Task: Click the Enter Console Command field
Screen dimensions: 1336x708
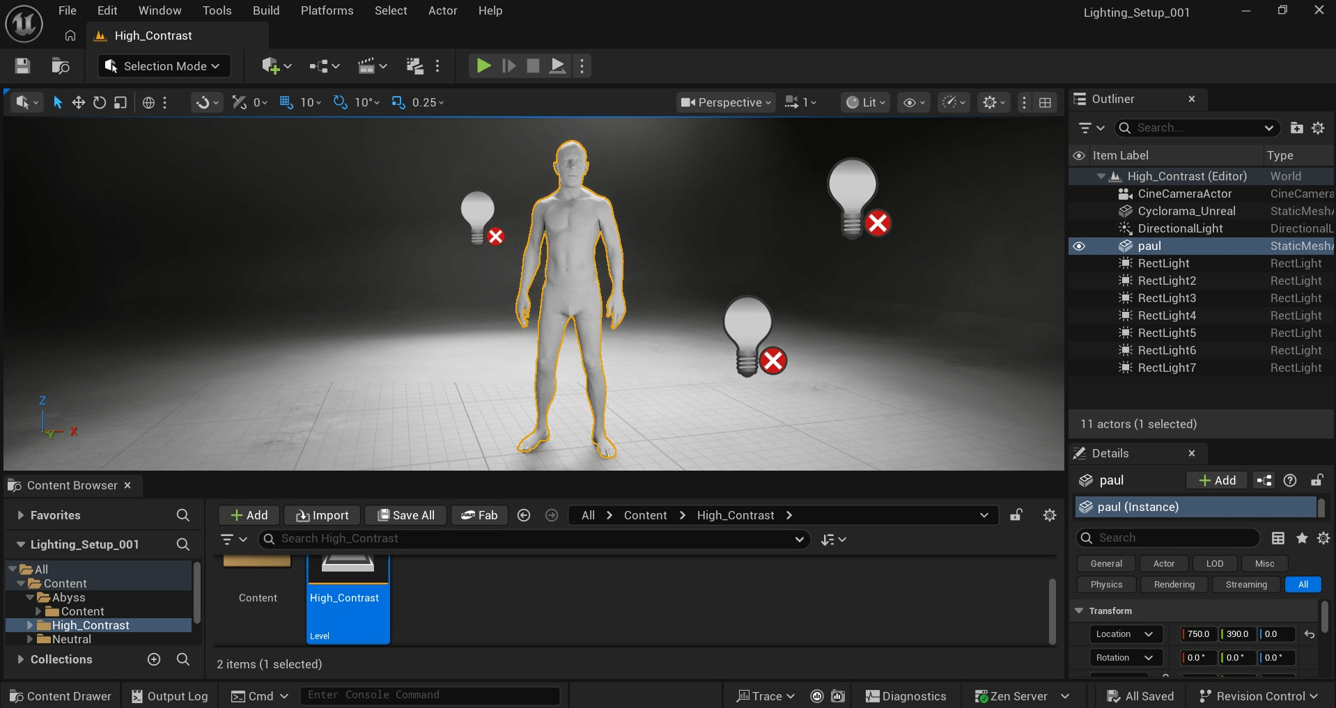Action: click(429, 695)
